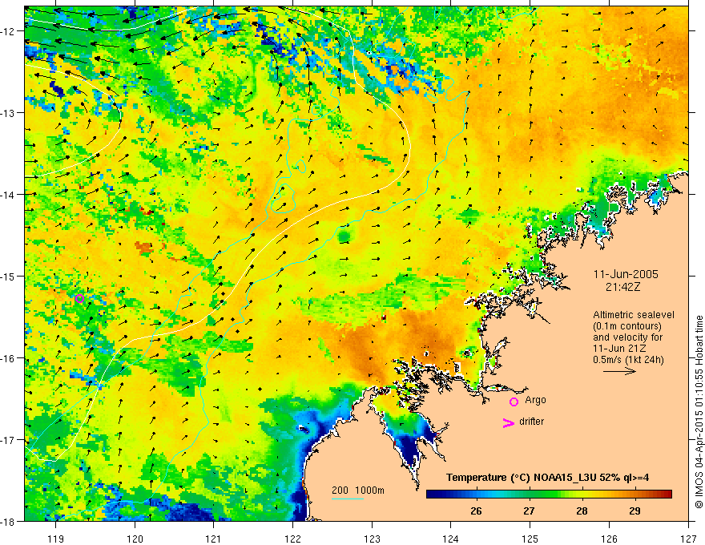
Task: Click the magenta Argo float marker on the map
Action: click(79, 298)
